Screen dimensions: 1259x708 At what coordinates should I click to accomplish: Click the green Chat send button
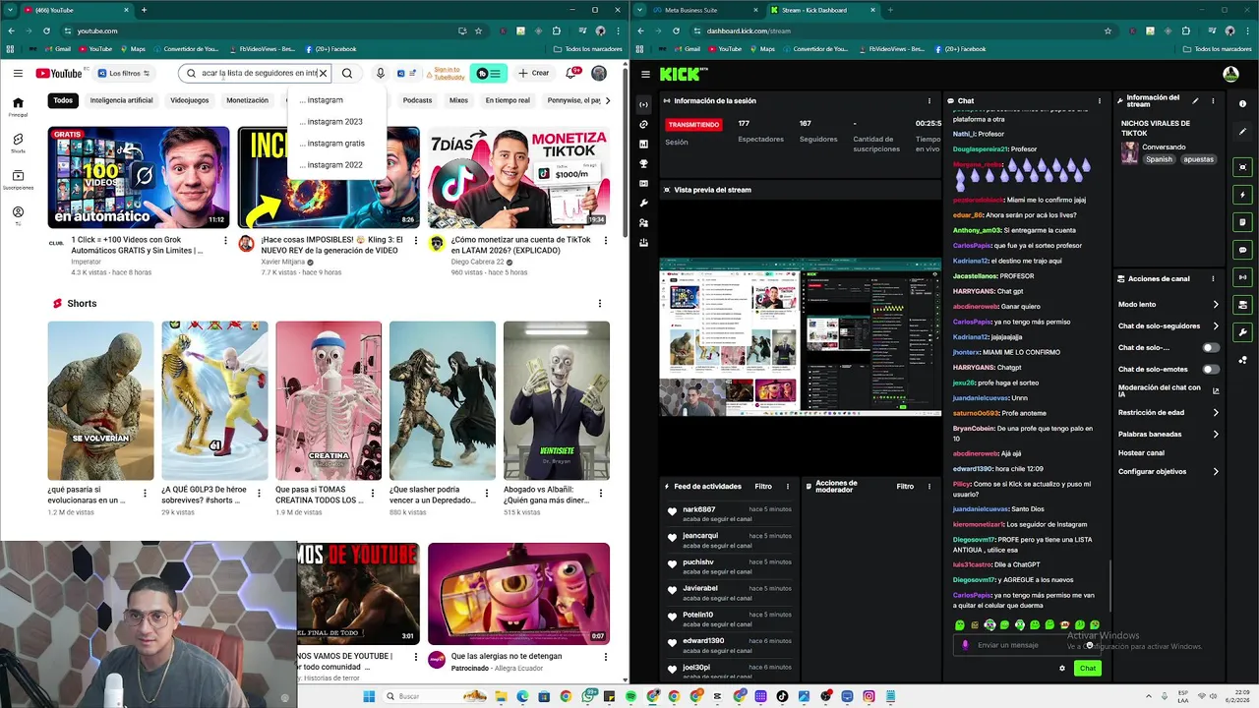click(x=1087, y=669)
